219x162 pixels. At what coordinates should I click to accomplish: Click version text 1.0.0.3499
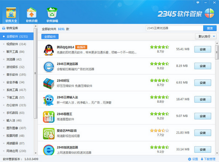(31, 159)
